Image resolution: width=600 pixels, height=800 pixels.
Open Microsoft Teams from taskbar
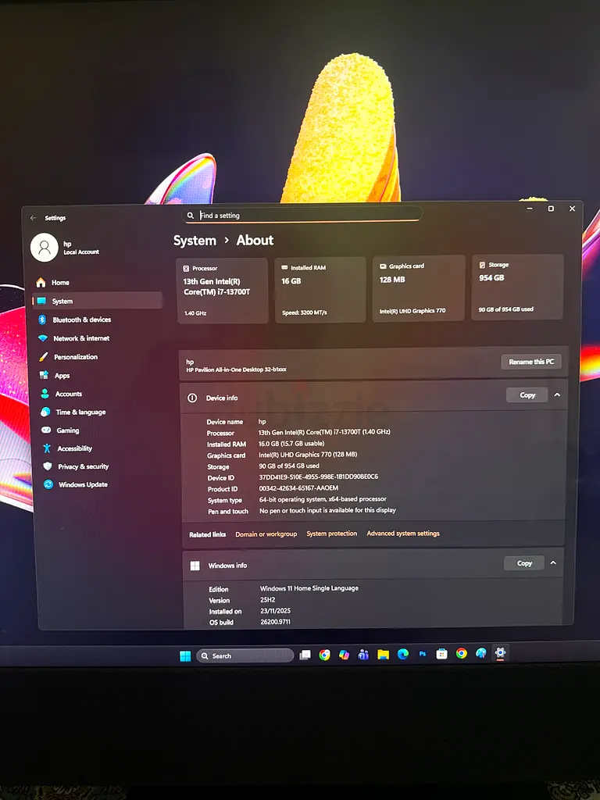tap(363, 655)
